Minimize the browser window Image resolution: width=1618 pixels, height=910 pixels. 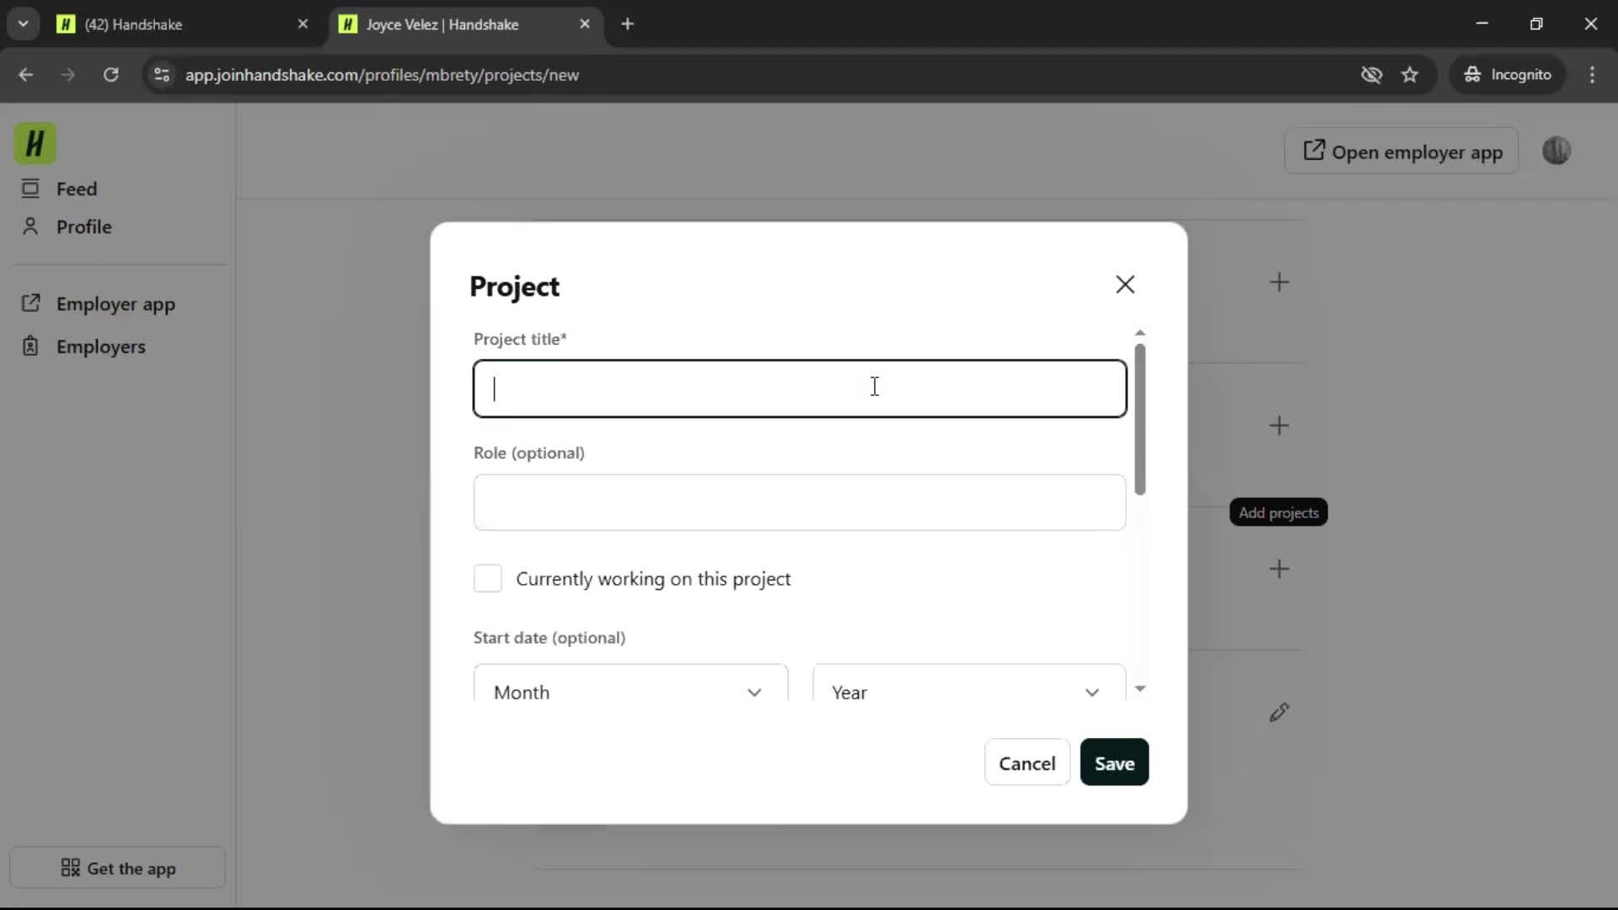(1482, 24)
